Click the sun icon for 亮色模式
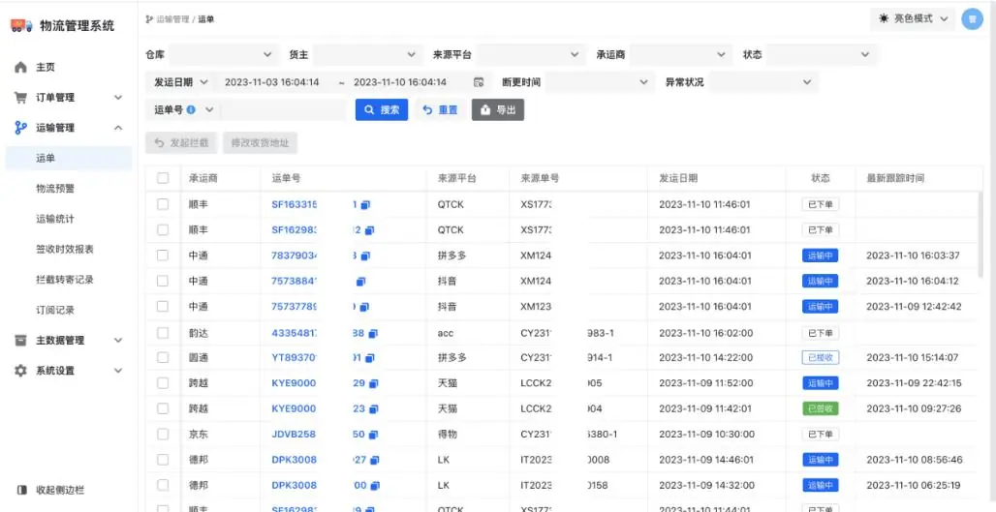The height and width of the screenshot is (512, 996). click(885, 19)
